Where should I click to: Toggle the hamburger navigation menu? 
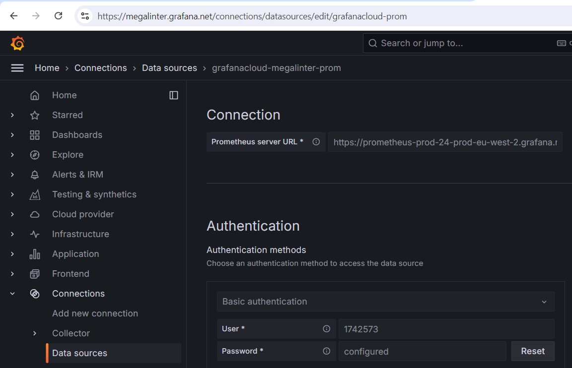tap(17, 68)
